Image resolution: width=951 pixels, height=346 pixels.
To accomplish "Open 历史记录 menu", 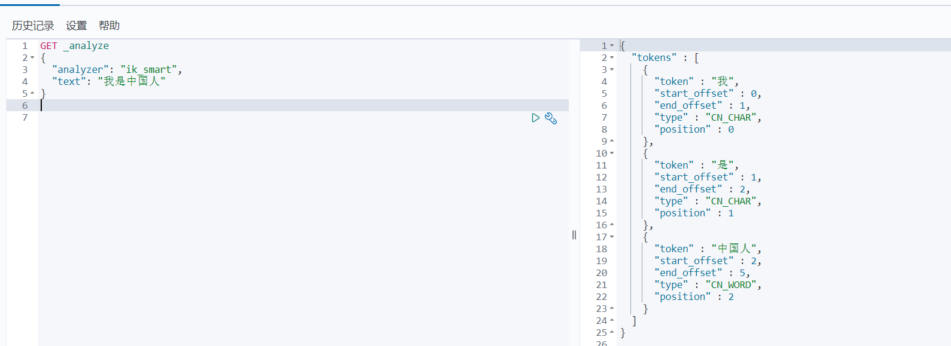I will click(x=33, y=26).
